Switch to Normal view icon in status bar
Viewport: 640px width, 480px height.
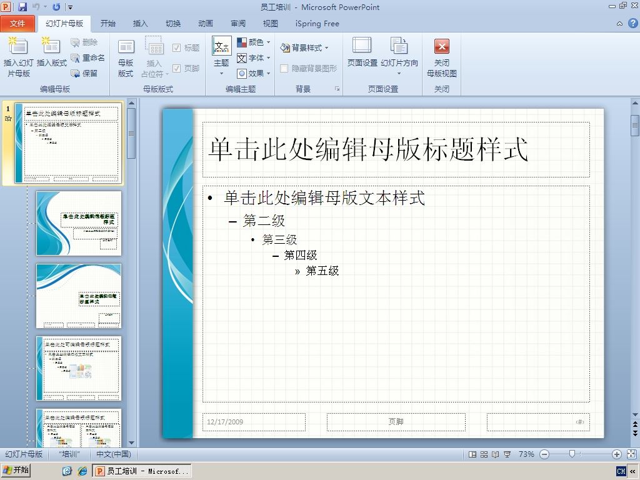[x=472, y=454]
